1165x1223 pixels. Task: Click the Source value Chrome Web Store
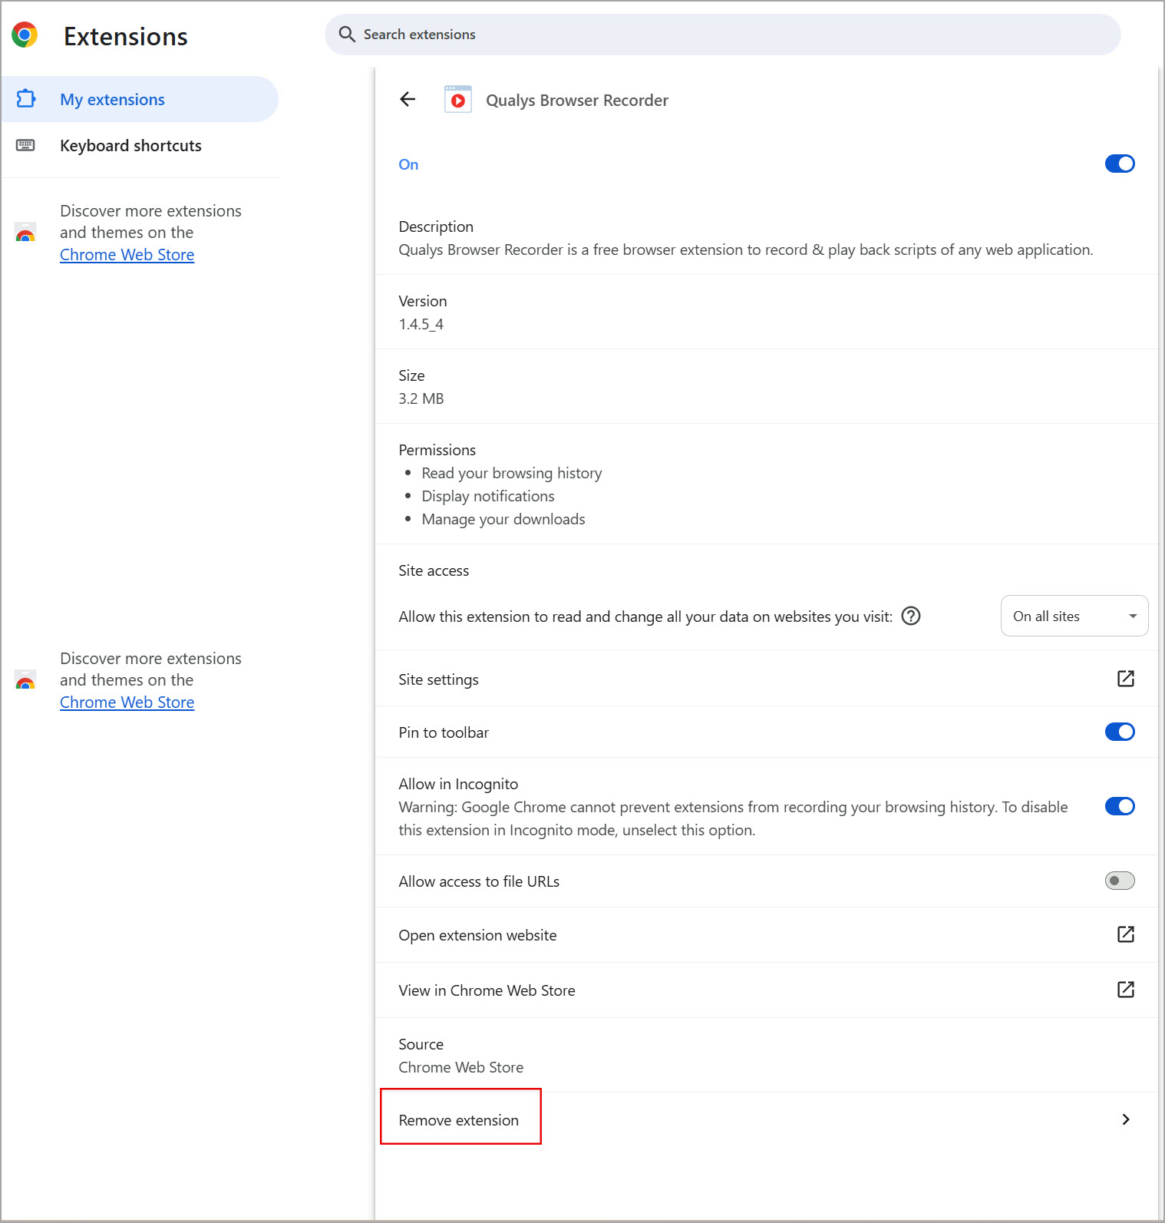[x=461, y=1067]
